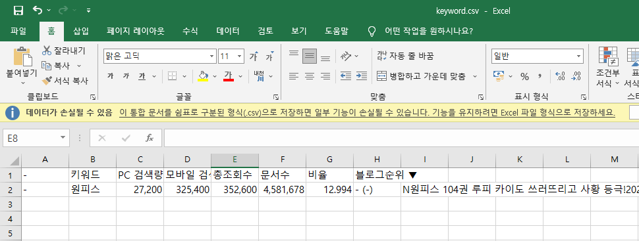Click 잘라내기 scissors button
This screenshot has height=241, width=639.
click(64, 51)
